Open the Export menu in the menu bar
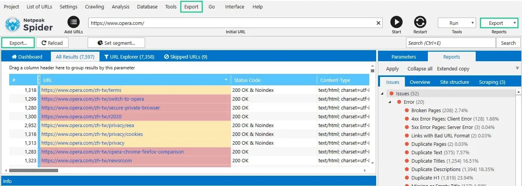The width and height of the screenshot is (522, 186). [x=191, y=7]
